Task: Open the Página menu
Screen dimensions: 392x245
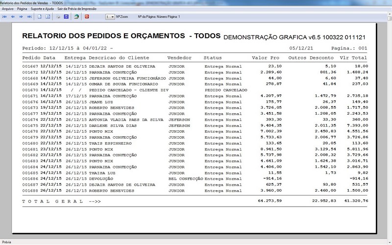Action: 22,9
